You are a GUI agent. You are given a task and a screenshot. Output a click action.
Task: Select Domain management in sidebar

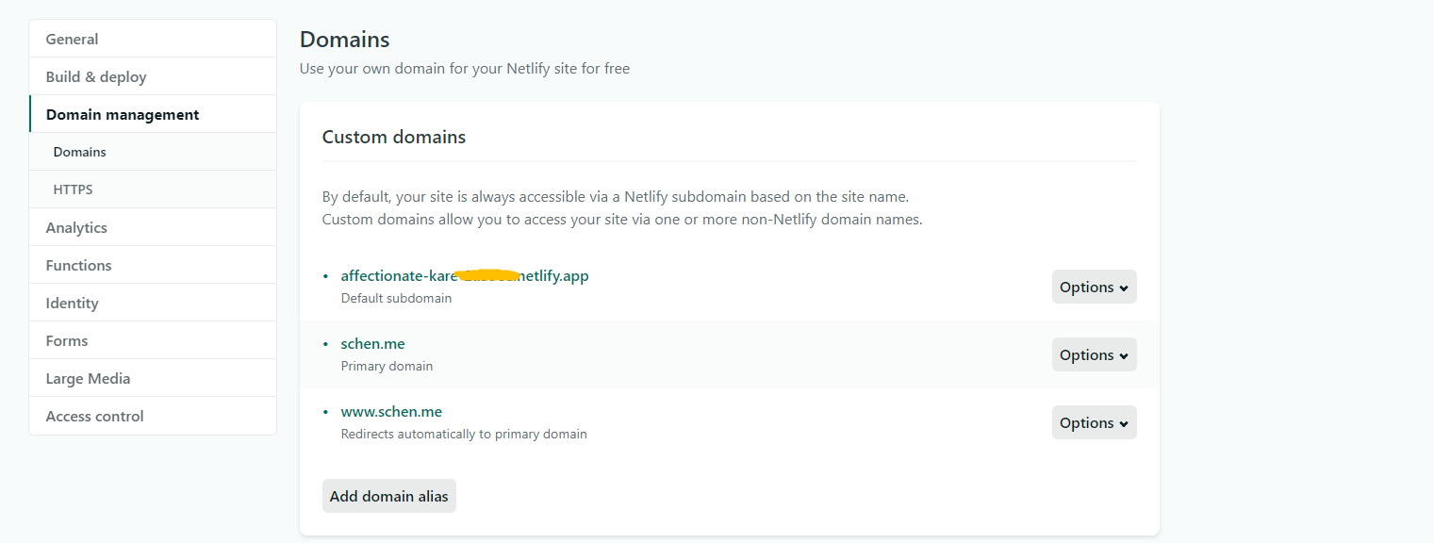(123, 114)
